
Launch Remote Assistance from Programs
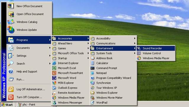tap(71, 93)
